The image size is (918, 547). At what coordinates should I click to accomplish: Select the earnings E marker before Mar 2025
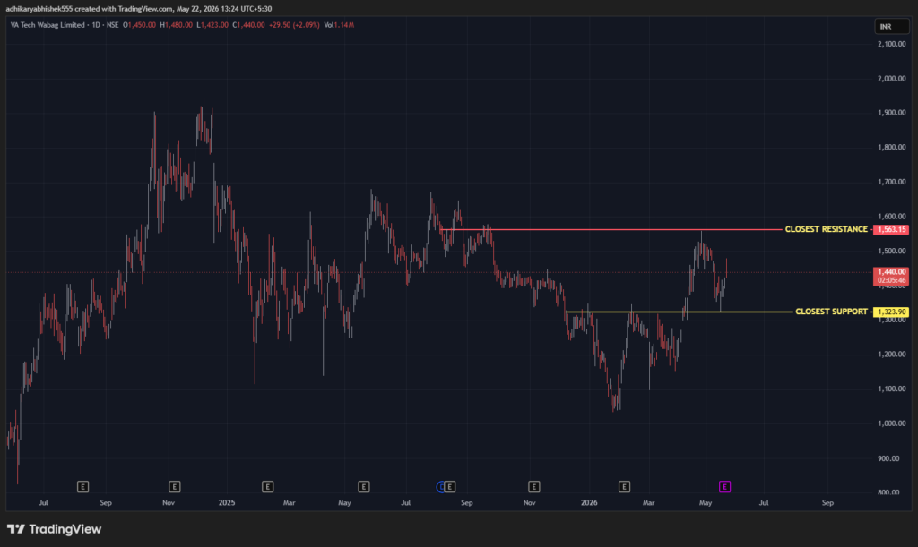(267, 487)
